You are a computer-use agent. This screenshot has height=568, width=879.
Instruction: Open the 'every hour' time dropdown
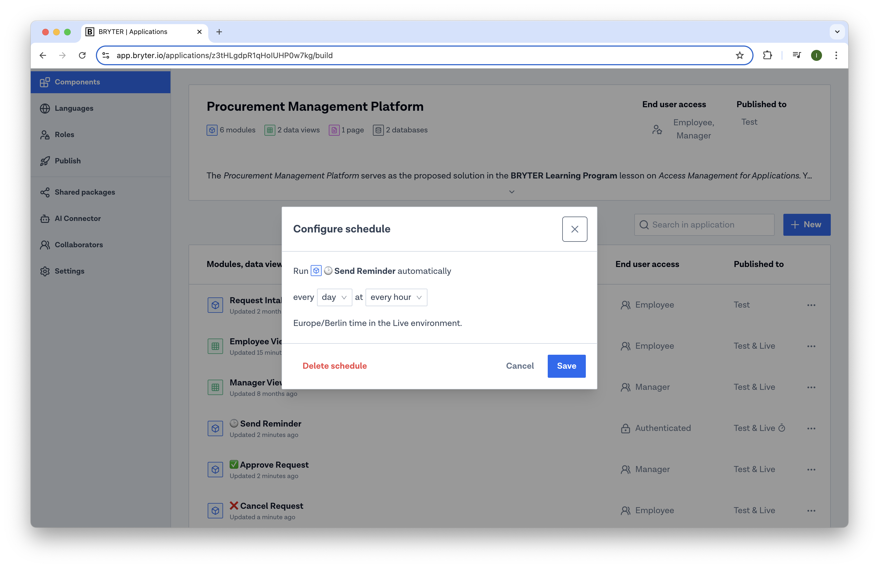(396, 297)
